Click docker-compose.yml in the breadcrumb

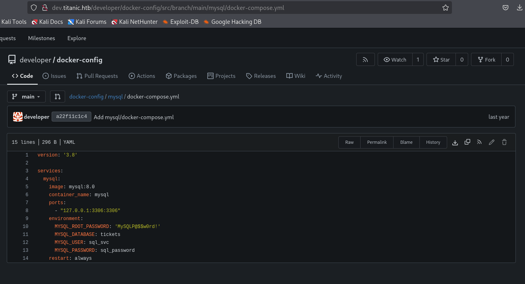153,97
